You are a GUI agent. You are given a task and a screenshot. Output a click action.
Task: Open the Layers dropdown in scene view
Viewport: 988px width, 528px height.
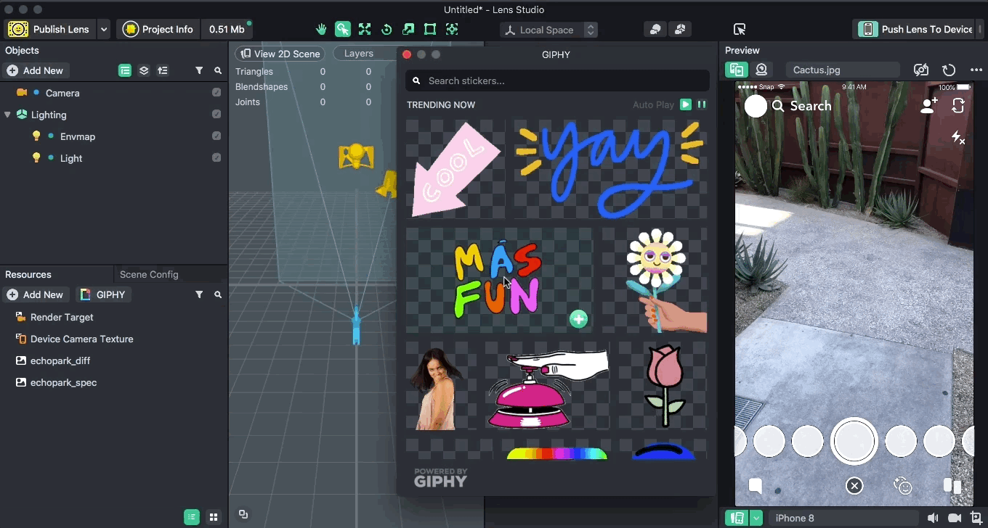click(365, 54)
